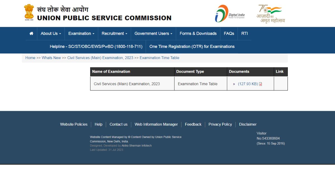Open the RTI menu item

[245, 33]
